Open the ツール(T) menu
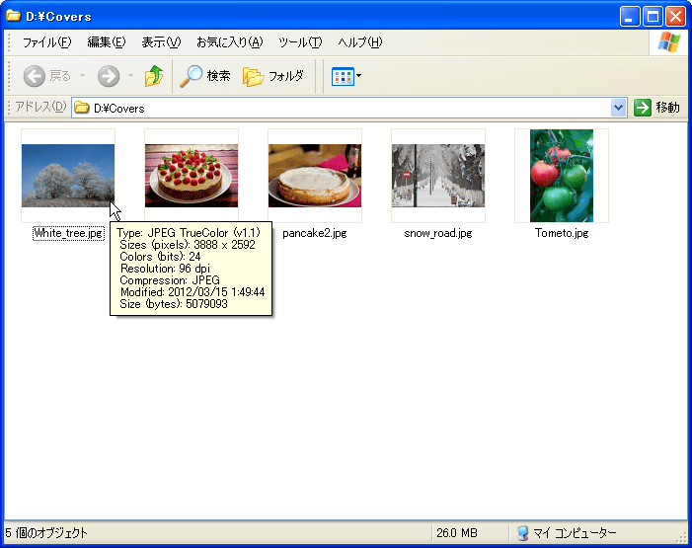692x548 pixels. point(300,42)
